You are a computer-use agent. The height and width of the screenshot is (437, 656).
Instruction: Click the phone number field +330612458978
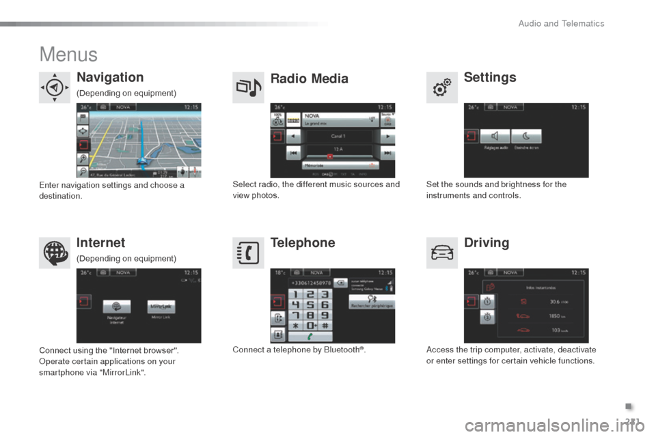coord(311,283)
